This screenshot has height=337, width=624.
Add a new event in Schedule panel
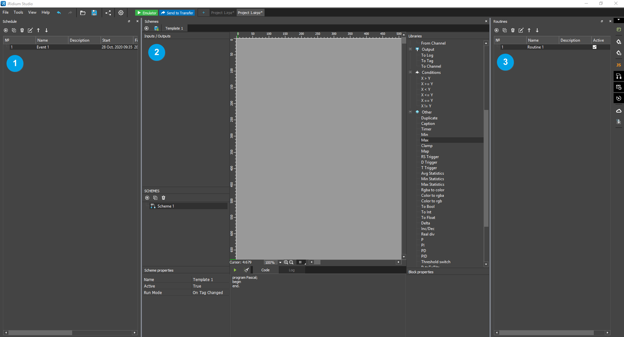[x=6, y=30]
